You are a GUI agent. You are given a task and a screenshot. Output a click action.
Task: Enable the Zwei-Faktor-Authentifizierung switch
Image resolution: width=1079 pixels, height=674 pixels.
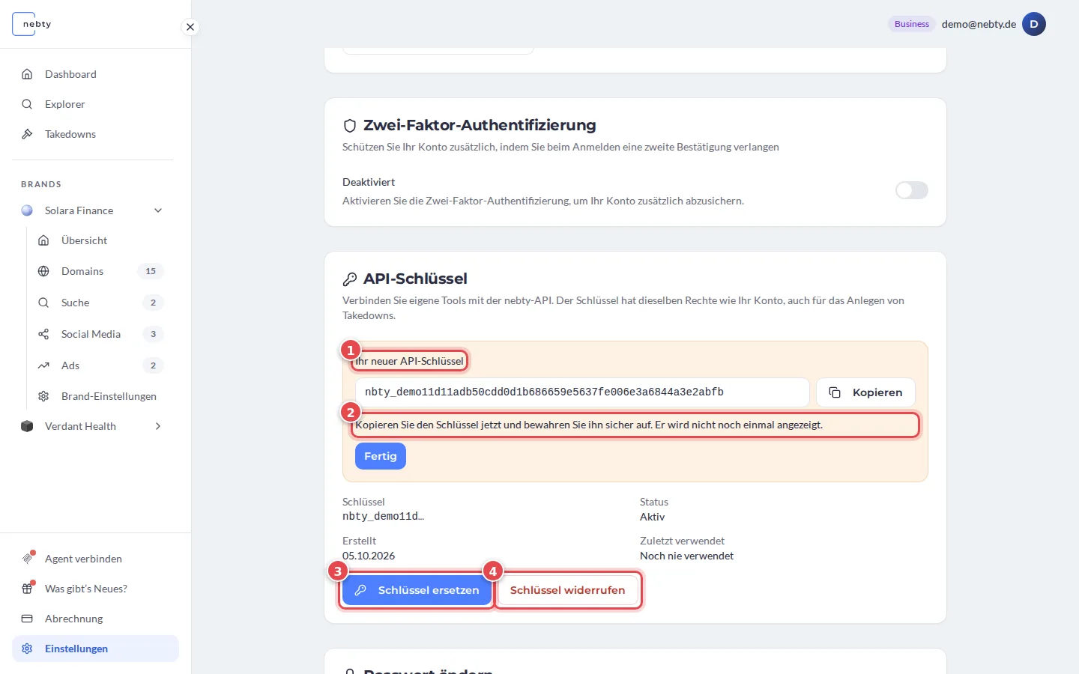912,190
